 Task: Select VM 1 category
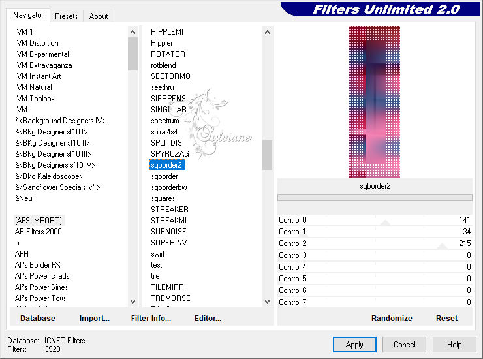coord(25,32)
